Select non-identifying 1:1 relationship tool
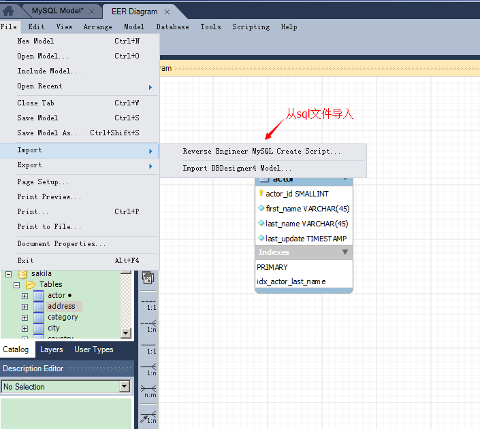Image resolution: width=480 pixels, height=429 pixels. 148,305
